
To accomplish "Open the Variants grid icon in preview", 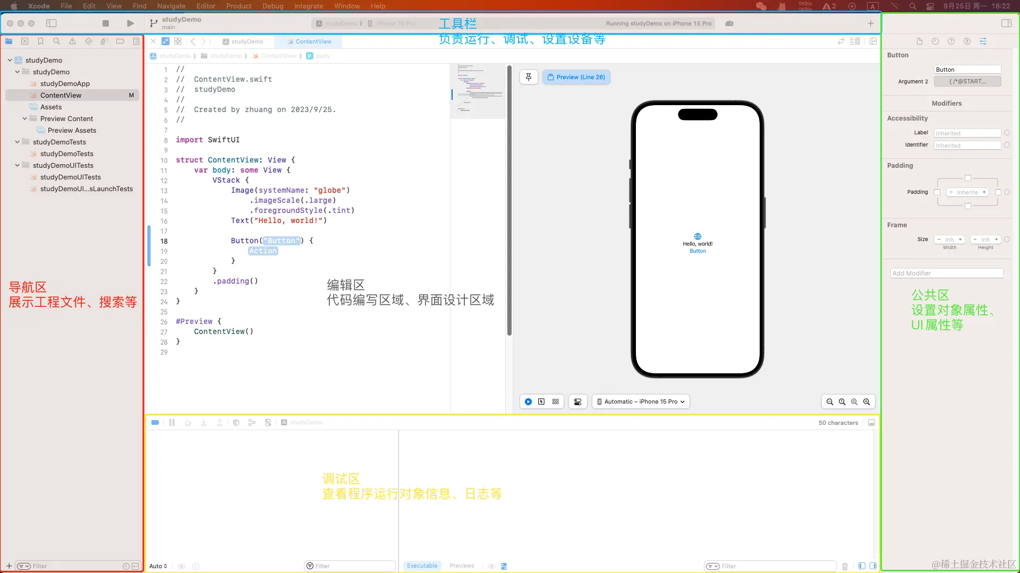I will (556, 402).
